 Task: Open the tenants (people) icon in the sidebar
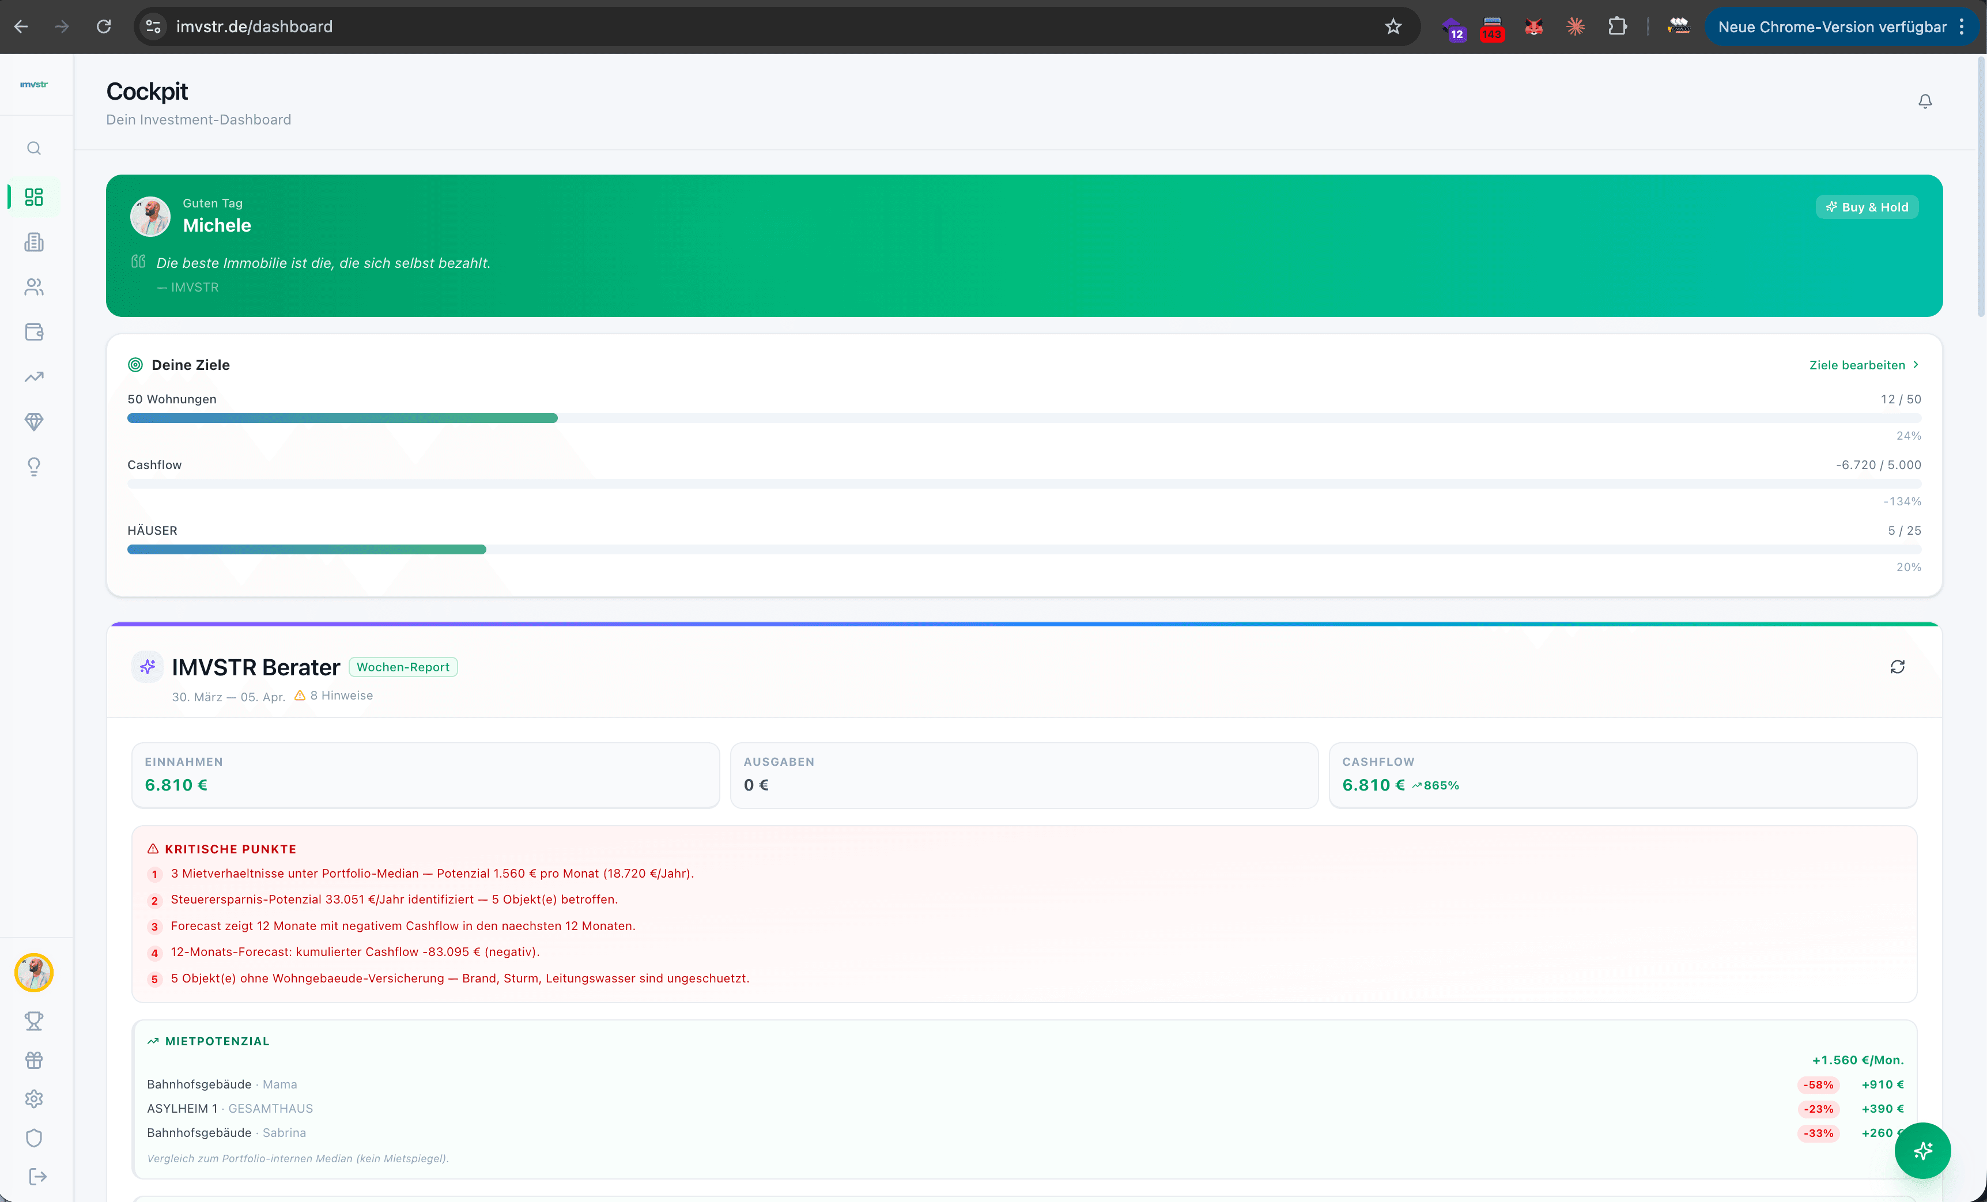pyautogui.click(x=34, y=287)
